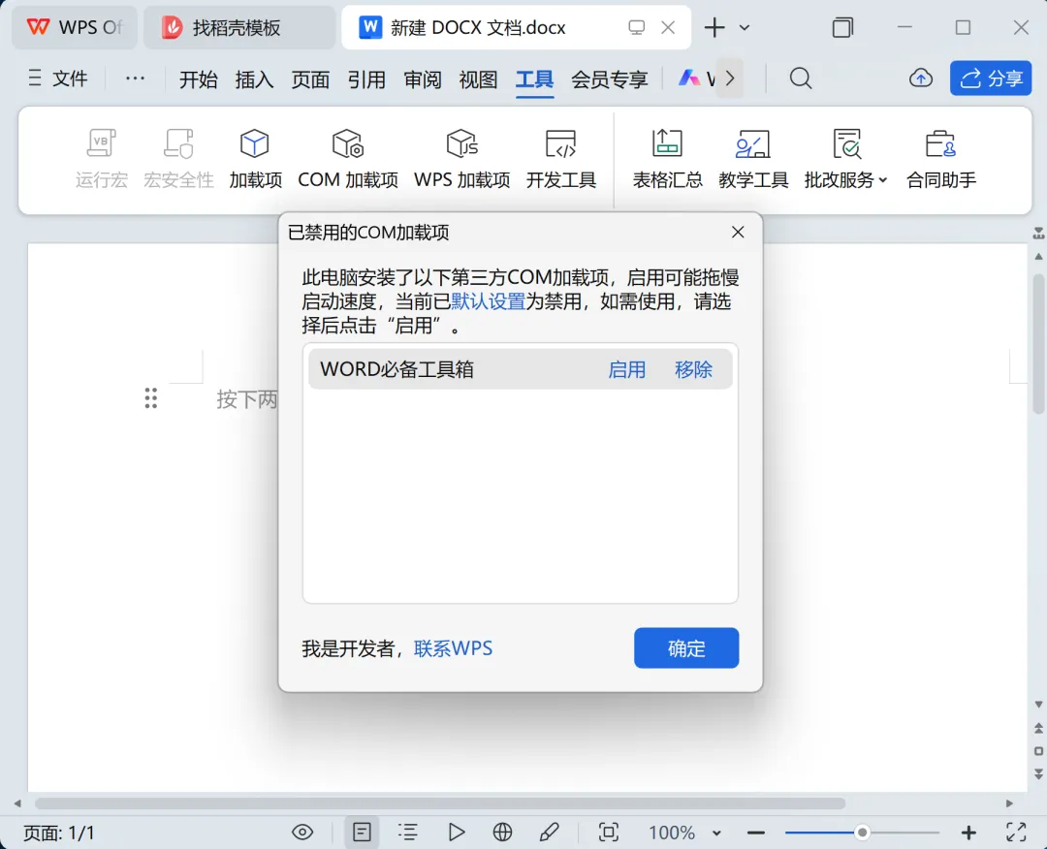Click the window tiling icon in title bar

point(842,27)
